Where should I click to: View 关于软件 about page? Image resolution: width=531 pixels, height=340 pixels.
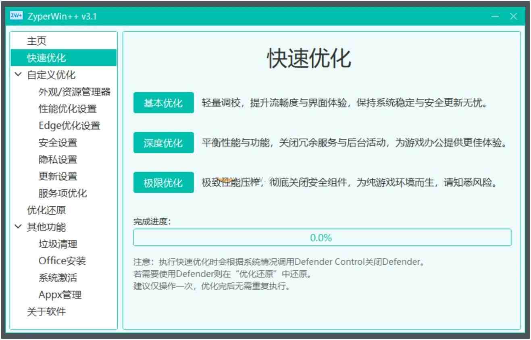pos(45,311)
